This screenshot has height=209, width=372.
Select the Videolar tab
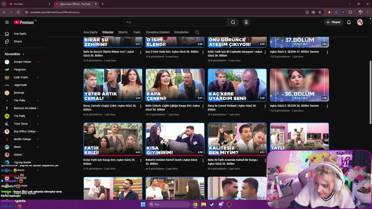pyautogui.click(x=108, y=32)
